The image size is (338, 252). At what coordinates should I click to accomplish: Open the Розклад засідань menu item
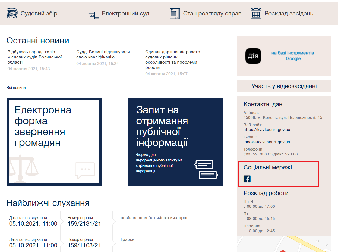pyautogui.click(x=289, y=14)
